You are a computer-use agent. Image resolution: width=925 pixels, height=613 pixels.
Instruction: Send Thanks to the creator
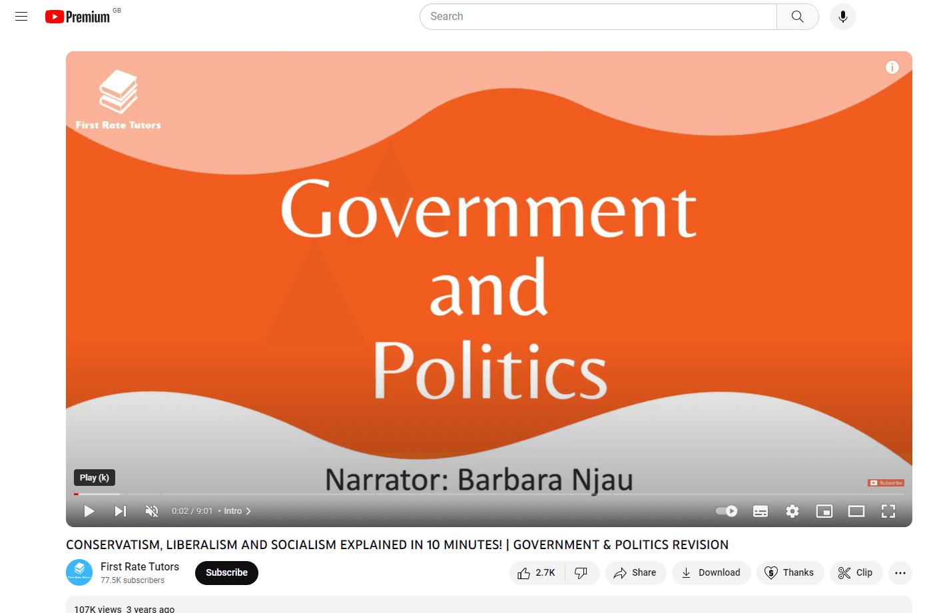[x=790, y=573]
